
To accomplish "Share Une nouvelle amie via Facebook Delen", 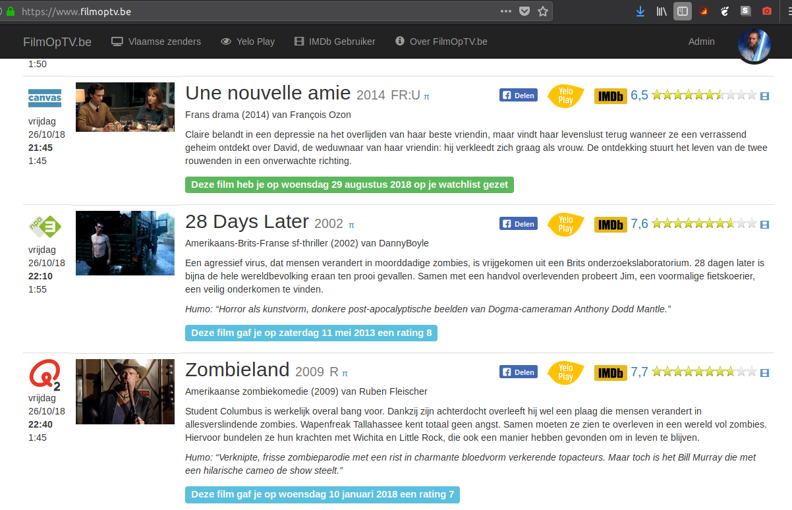I will (518, 96).
